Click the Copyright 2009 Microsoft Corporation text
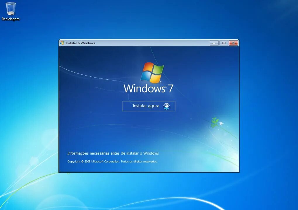Screen dimensions: 298x210 [x=112, y=162]
